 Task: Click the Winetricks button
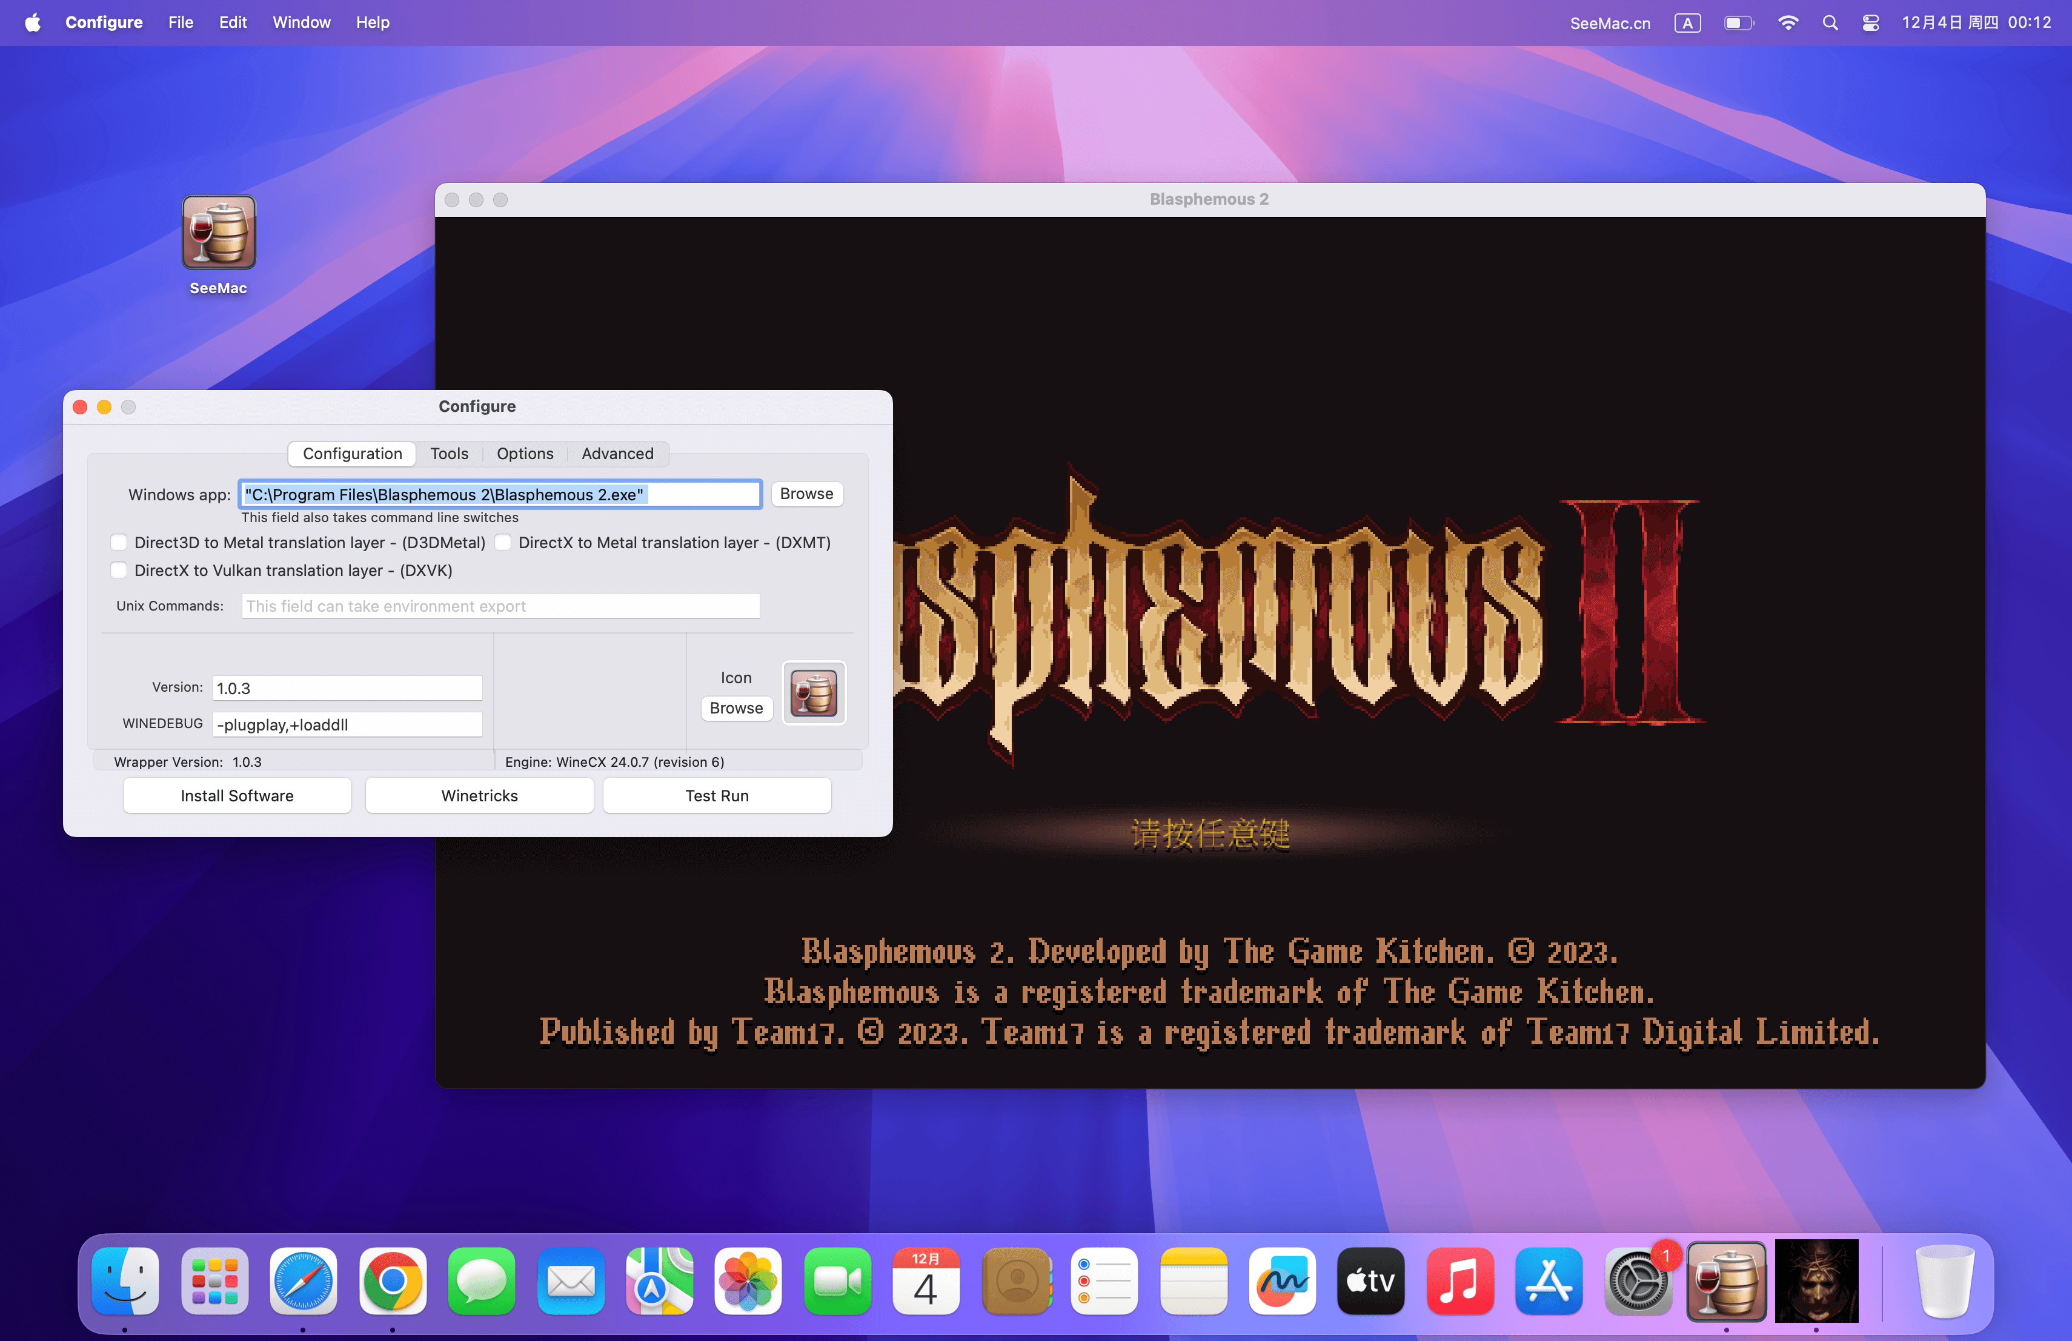(479, 795)
